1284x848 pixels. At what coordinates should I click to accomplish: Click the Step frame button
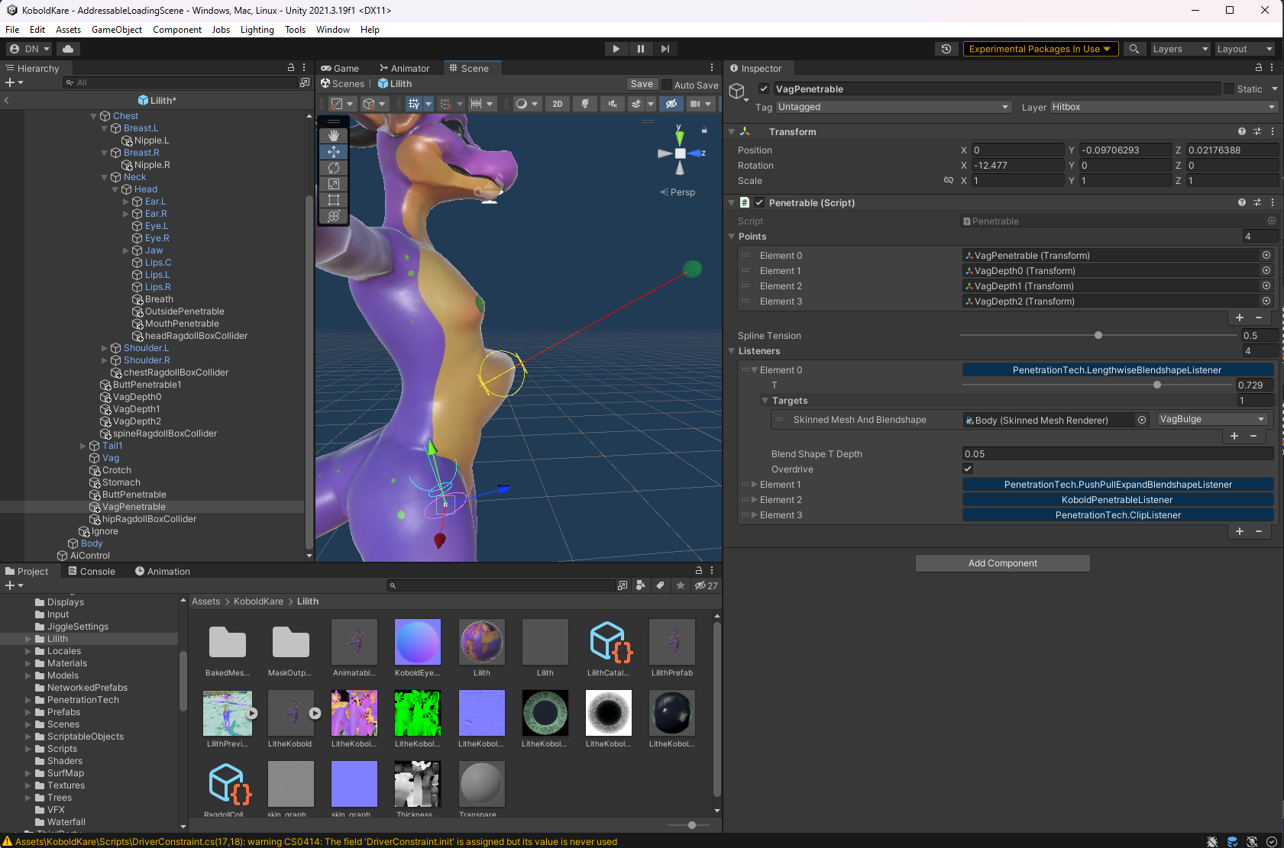[665, 49]
